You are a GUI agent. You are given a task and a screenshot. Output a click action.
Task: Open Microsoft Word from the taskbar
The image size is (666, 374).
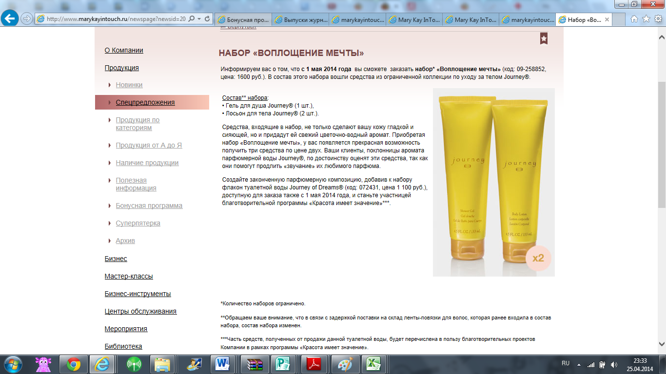tap(223, 364)
